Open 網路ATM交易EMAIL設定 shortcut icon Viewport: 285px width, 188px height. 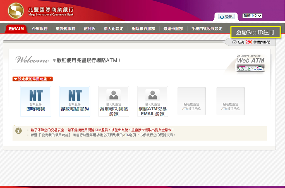tap(152, 101)
